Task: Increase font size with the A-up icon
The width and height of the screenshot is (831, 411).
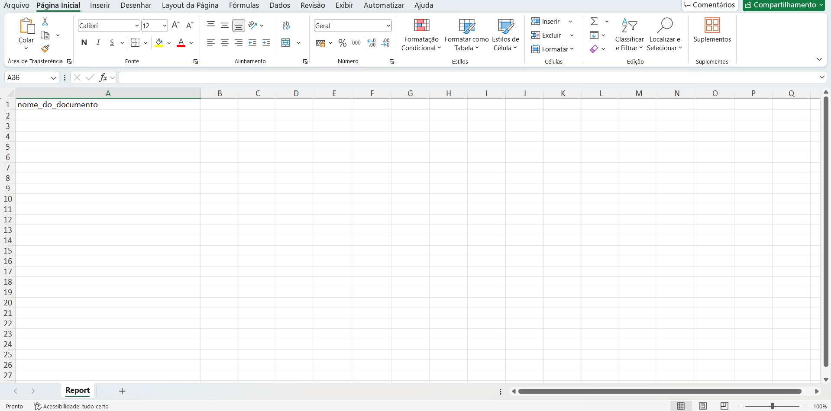Action: (x=175, y=26)
